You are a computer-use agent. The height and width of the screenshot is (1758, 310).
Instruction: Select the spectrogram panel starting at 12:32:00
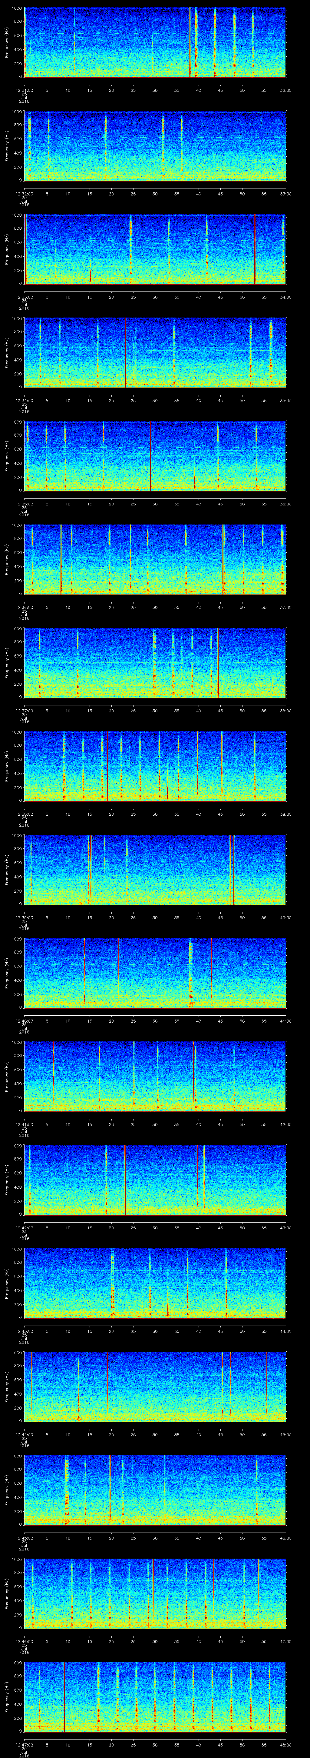tap(155, 146)
